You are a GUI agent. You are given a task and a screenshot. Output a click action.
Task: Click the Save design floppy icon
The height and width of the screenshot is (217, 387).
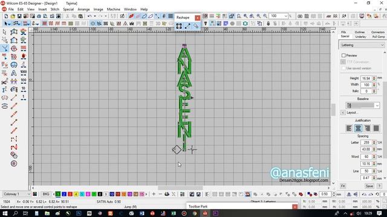19,16
